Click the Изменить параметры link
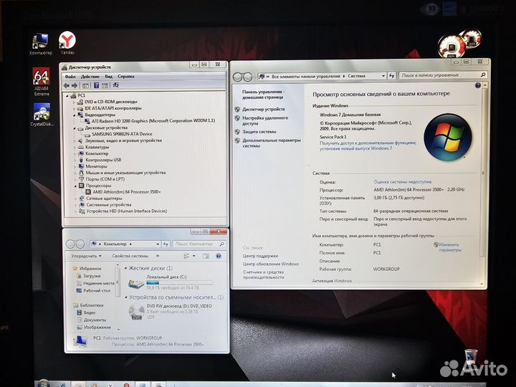 (x=449, y=247)
